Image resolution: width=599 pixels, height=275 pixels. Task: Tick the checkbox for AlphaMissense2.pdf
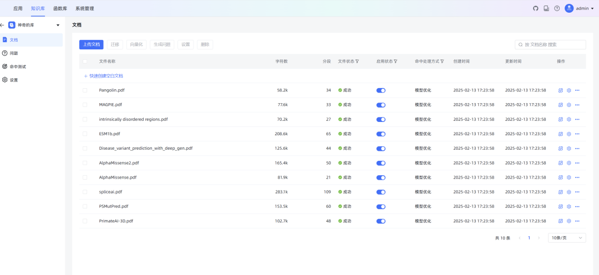tap(85, 163)
